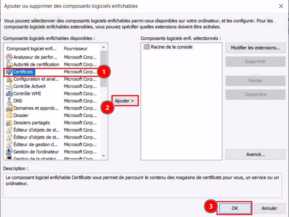289x217 pixels.
Task: Open the Avancé options
Action: pyautogui.click(x=255, y=155)
